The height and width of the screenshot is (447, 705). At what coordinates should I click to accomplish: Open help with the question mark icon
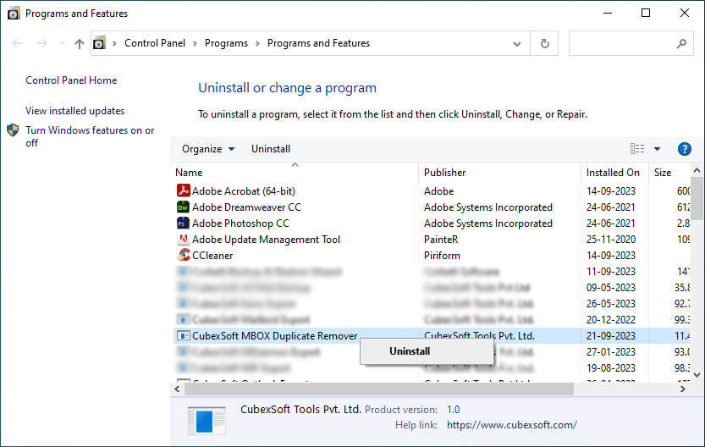point(685,149)
